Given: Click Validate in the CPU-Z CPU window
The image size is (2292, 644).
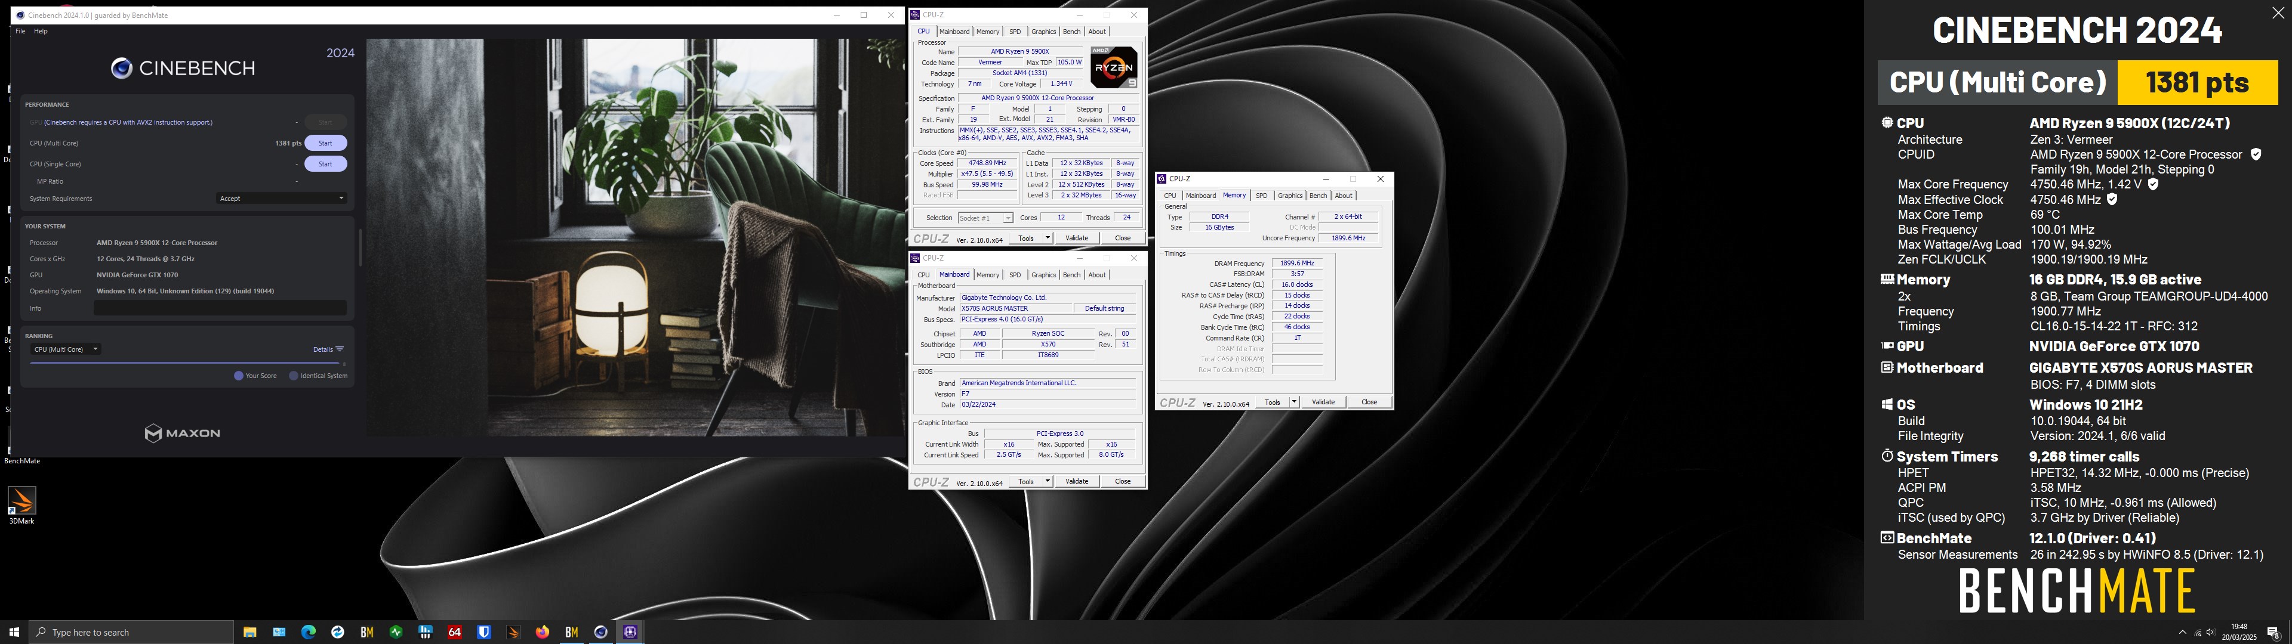Looking at the screenshot, I should pyautogui.click(x=1077, y=239).
